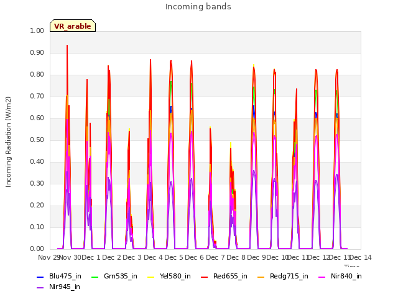Click the 0.10 y-axis tick label

37,227
